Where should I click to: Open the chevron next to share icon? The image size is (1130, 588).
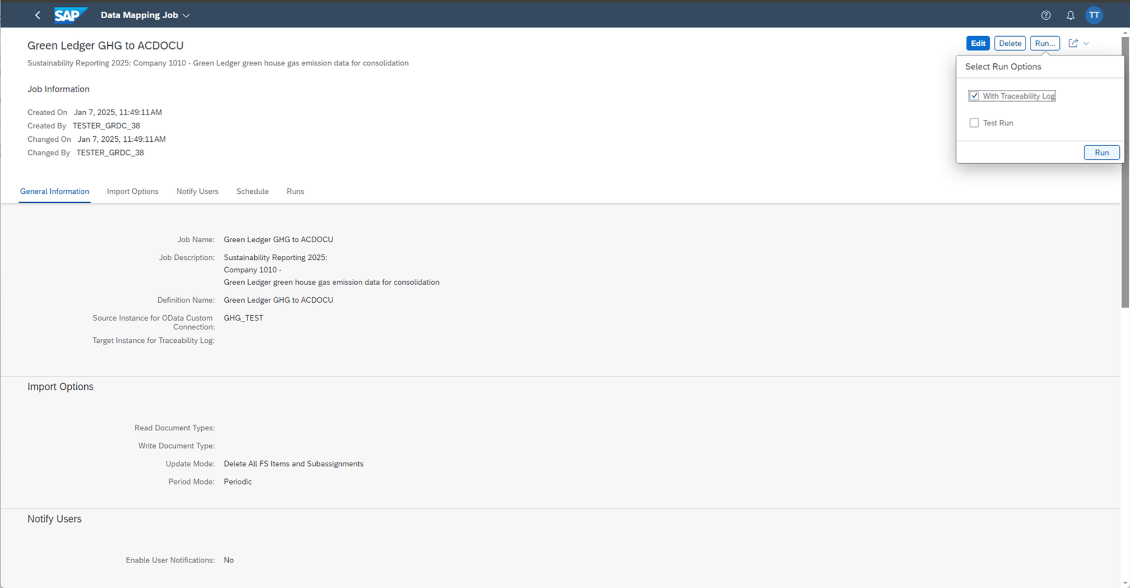click(x=1086, y=43)
